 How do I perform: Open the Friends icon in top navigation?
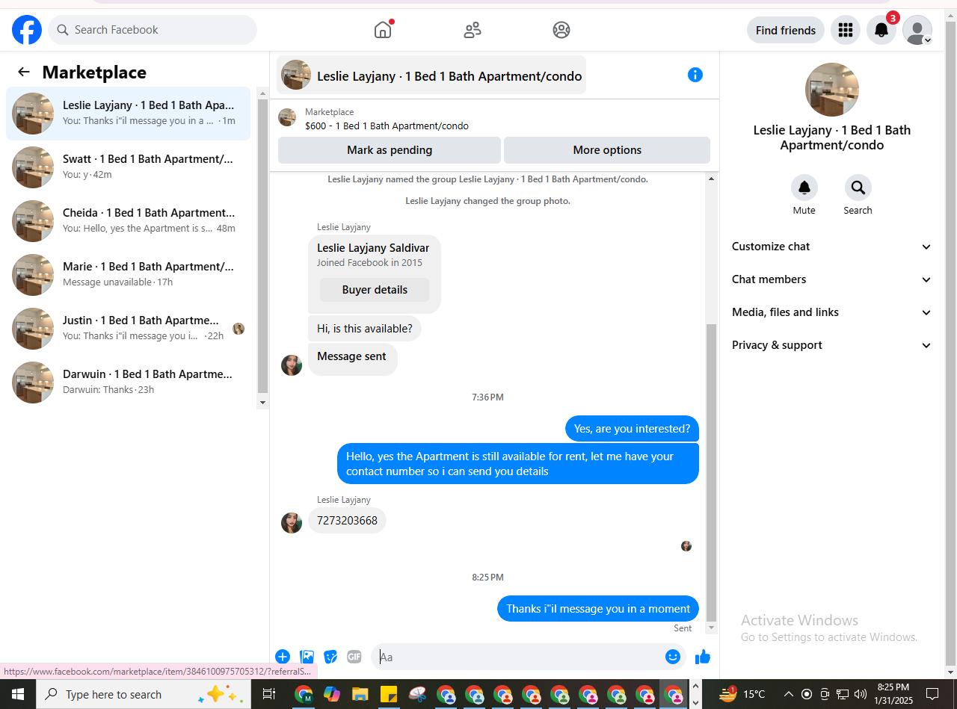473,30
